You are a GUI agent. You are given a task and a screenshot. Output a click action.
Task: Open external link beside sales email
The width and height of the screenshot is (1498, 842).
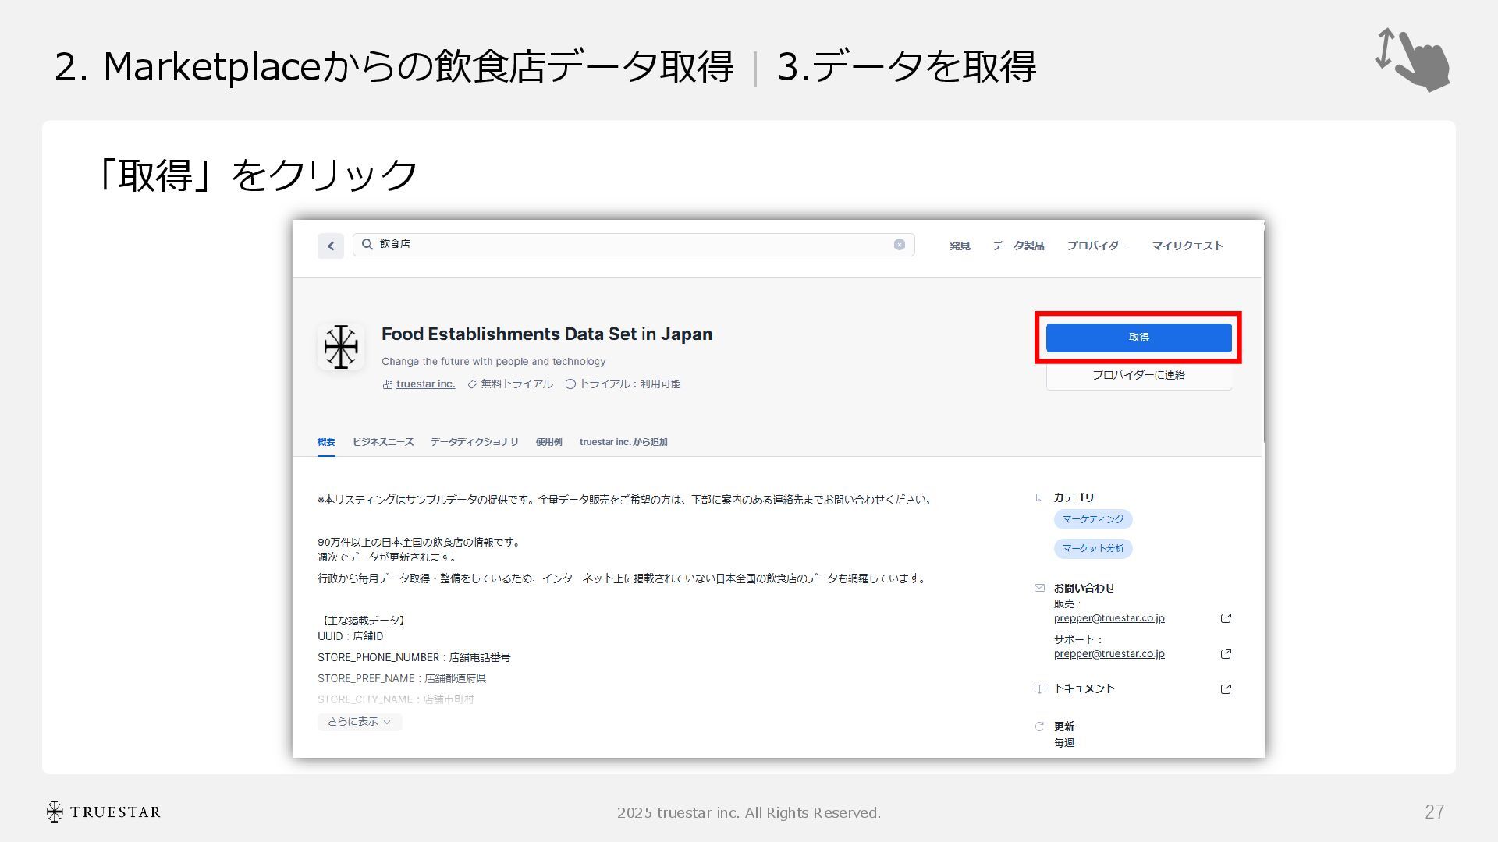(x=1226, y=618)
